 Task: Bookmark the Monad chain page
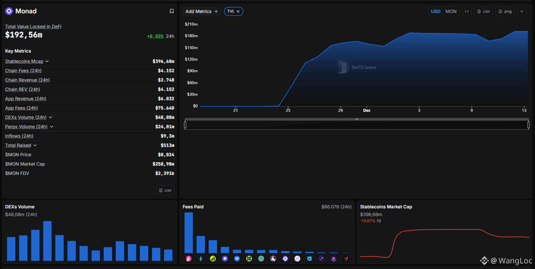[x=172, y=11]
